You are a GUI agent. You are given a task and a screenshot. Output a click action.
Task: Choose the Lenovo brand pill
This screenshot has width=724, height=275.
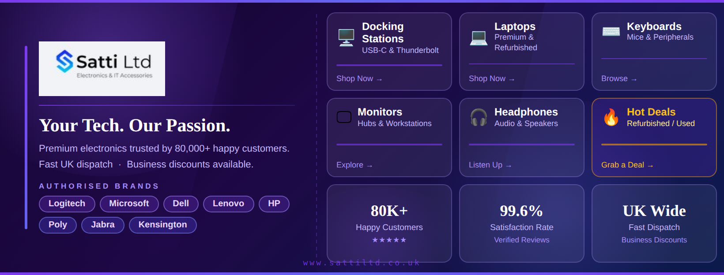(x=229, y=204)
